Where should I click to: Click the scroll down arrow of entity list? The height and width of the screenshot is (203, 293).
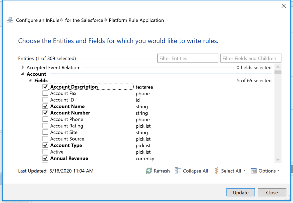tap(278, 160)
